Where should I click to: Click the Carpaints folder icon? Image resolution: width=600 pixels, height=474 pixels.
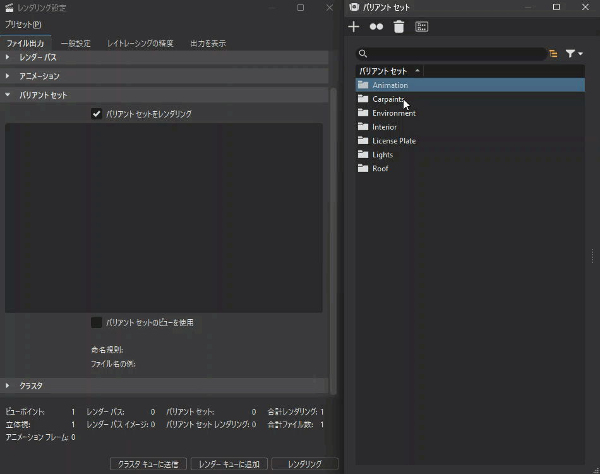(363, 99)
